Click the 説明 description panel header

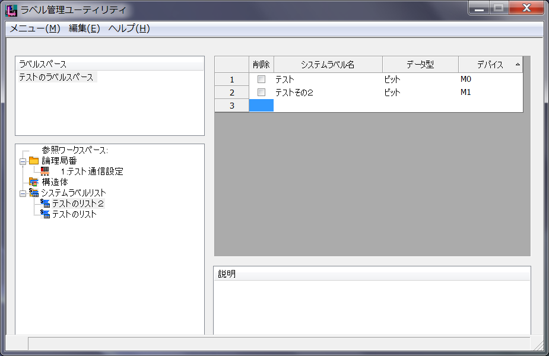click(x=372, y=274)
